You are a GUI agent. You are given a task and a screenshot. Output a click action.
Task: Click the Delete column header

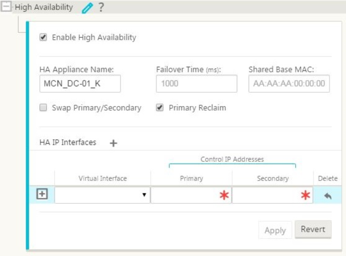[x=328, y=178]
